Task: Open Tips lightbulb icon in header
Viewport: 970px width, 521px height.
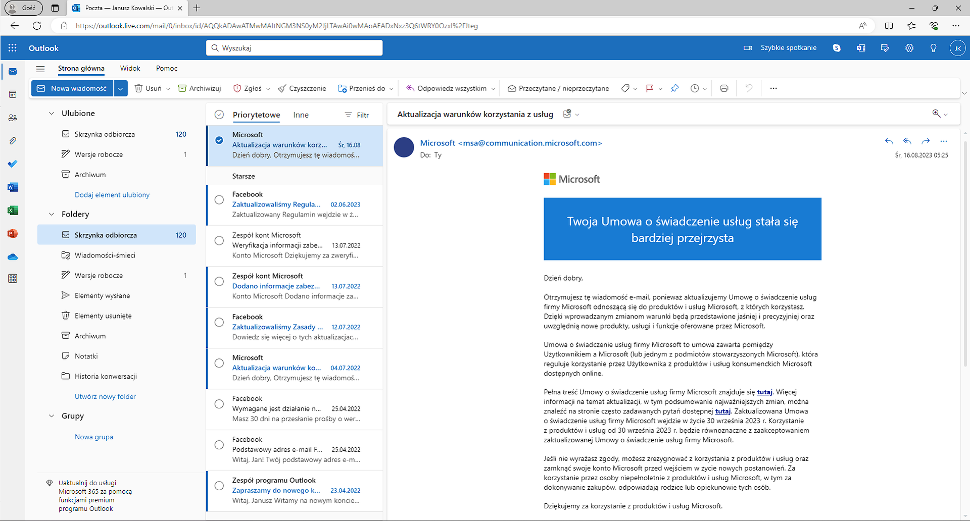Action: (x=934, y=48)
